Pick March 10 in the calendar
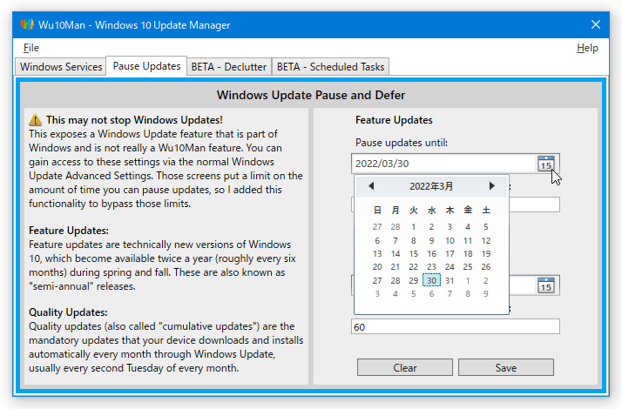The image size is (622, 409). [x=450, y=240]
